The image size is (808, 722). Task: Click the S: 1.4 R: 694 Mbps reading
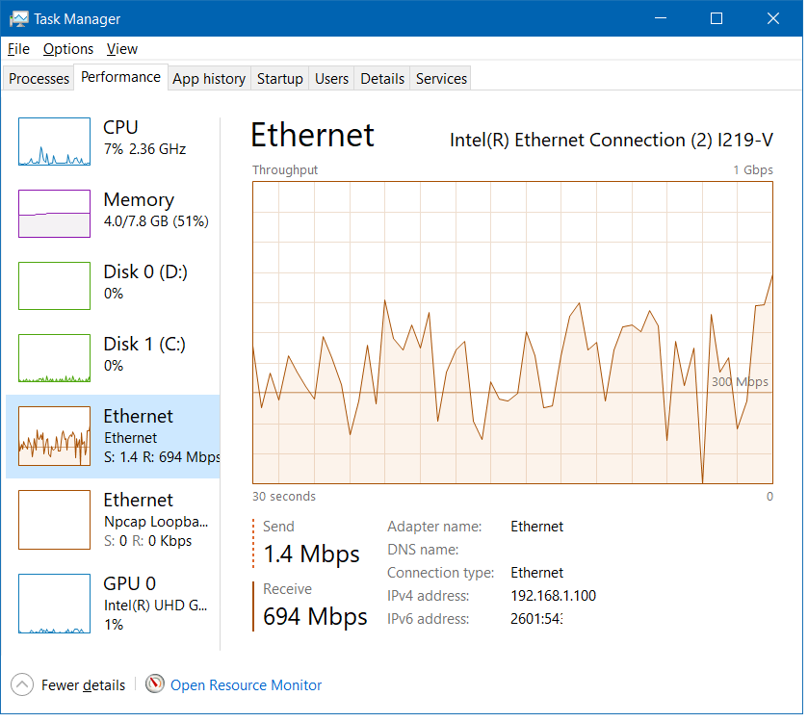(162, 457)
